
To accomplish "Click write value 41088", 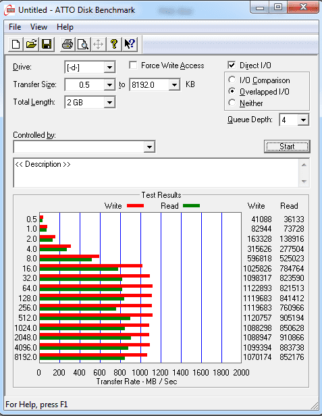I will tap(261, 219).
